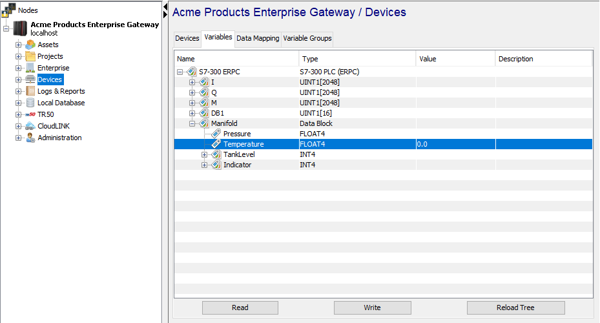Click the Nodes root icon
Viewport: 600px width, 323px height.
pos(8,10)
